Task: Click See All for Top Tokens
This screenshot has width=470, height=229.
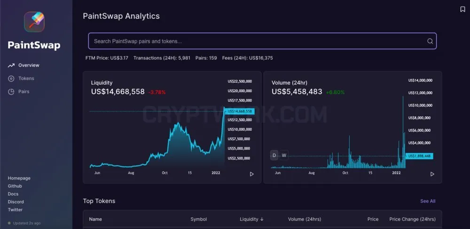Action: [428, 201]
